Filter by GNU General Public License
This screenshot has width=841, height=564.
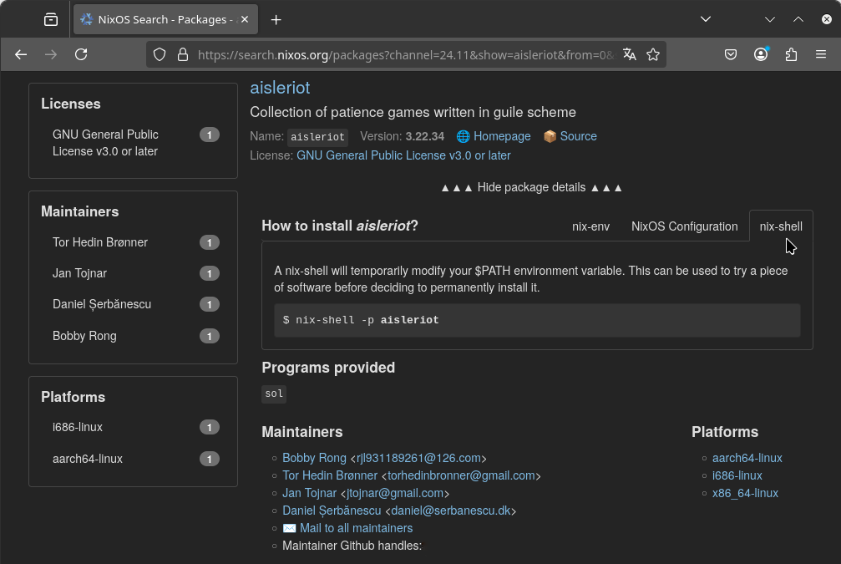pos(105,143)
